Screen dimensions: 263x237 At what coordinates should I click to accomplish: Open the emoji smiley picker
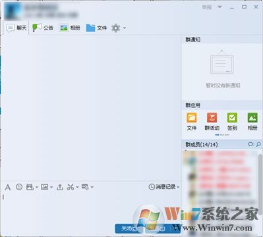click(19, 187)
